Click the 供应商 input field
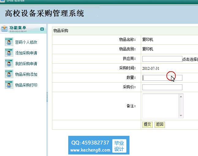The width and height of the screenshot is (198, 156). [x=162, y=59]
